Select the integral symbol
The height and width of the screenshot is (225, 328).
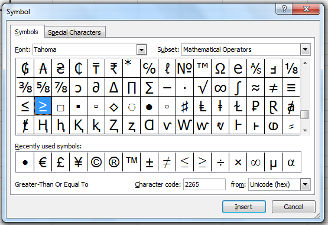[238, 87]
